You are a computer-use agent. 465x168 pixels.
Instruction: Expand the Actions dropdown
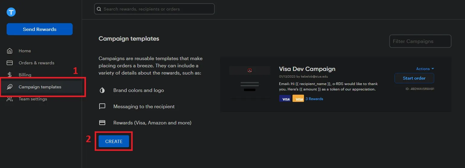click(425, 69)
